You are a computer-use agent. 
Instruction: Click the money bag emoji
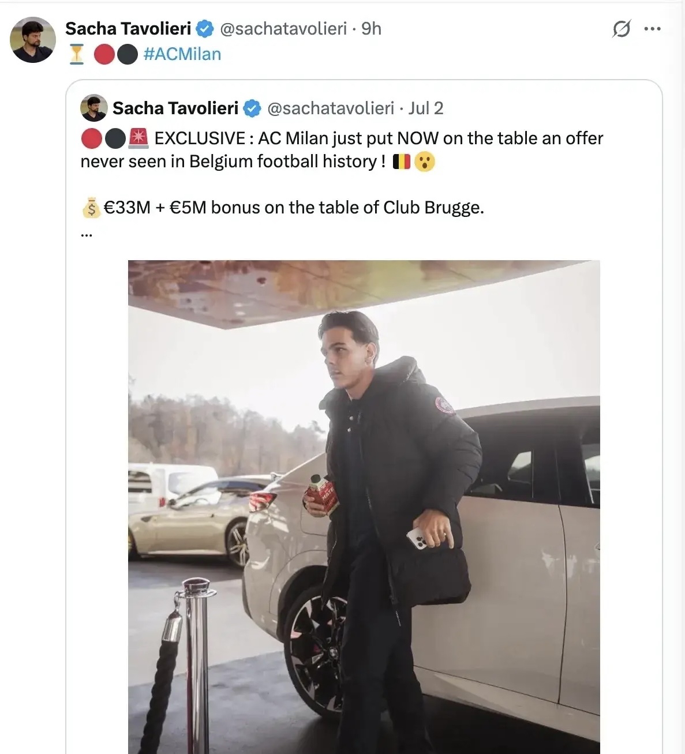click(91, 208)
